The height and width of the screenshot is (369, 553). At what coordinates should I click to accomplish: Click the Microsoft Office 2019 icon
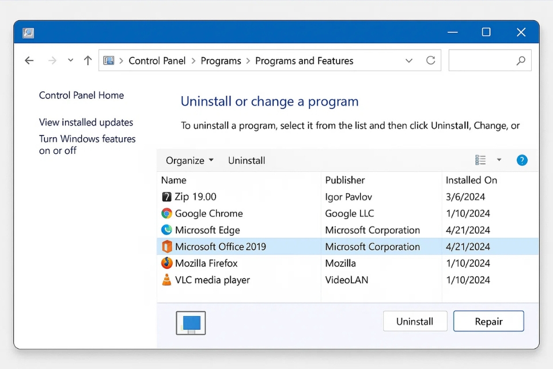[166, 247]
